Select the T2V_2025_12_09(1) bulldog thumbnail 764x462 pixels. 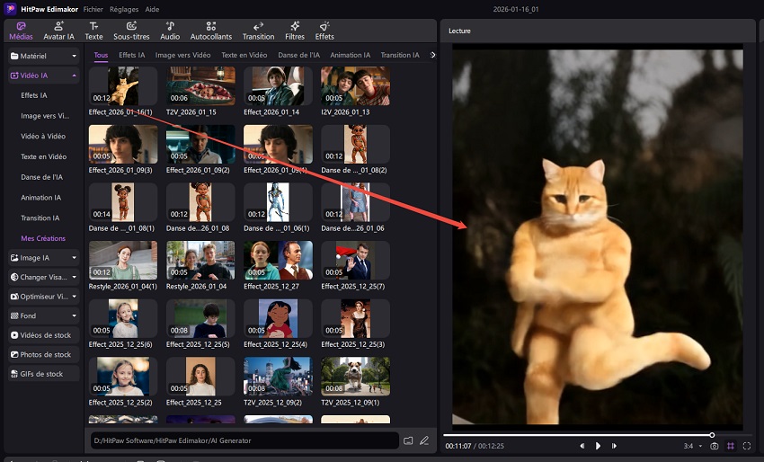coord(355,377)
